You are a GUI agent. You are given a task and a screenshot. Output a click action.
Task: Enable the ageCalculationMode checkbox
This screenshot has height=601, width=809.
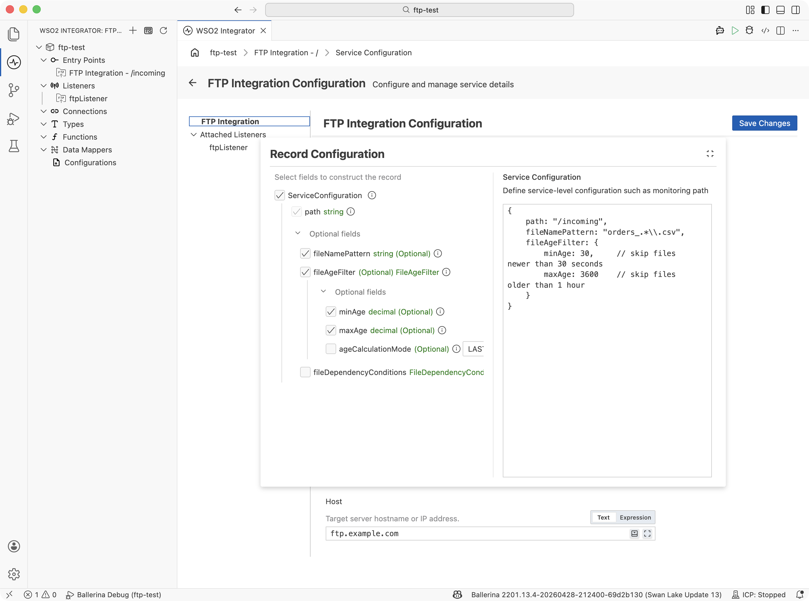pyautogui.click(x=331, y=349)
